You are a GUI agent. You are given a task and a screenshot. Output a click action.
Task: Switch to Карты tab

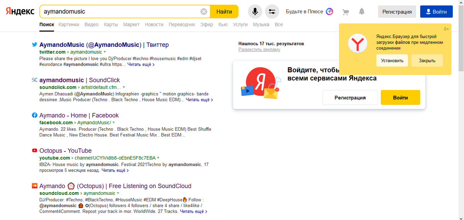[x=111, y=24]
